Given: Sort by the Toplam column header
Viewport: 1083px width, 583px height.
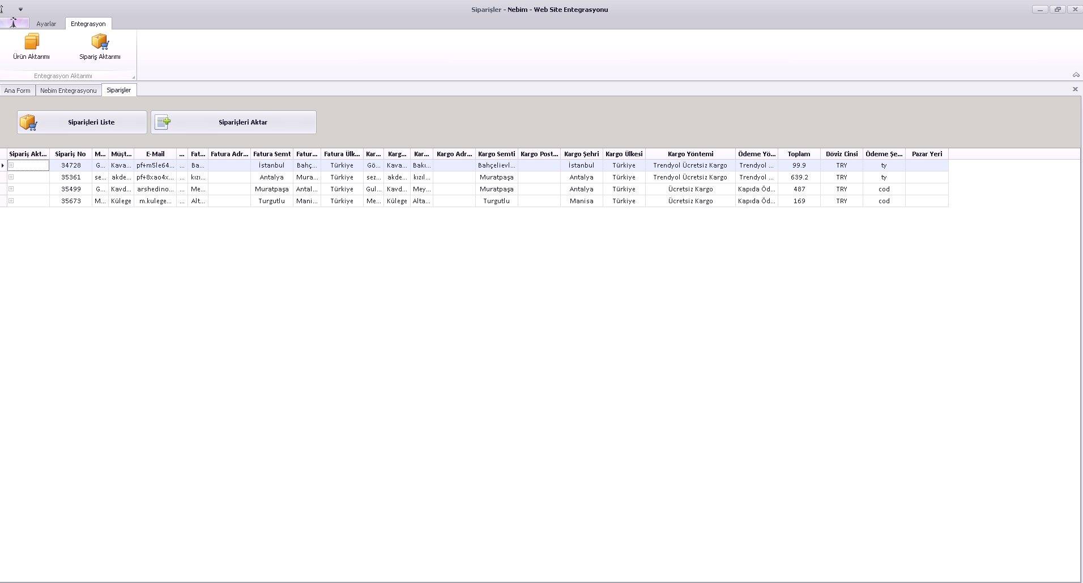Looking at the screenshot, I should point(799,154).
